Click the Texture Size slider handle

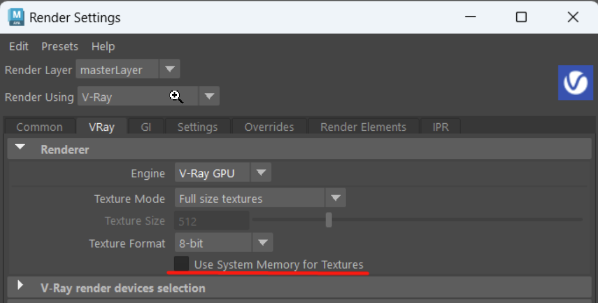click(x=329, y=220)
